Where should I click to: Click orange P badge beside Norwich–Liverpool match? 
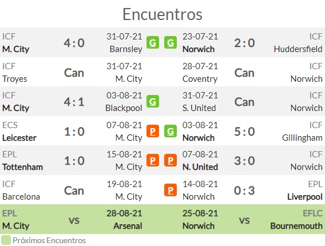[171, 190]
